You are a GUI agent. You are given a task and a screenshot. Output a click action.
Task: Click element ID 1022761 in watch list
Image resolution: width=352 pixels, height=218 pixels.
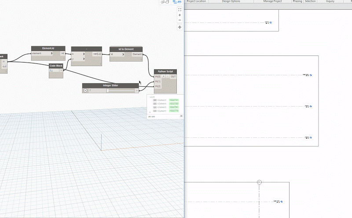click(174, 107)
